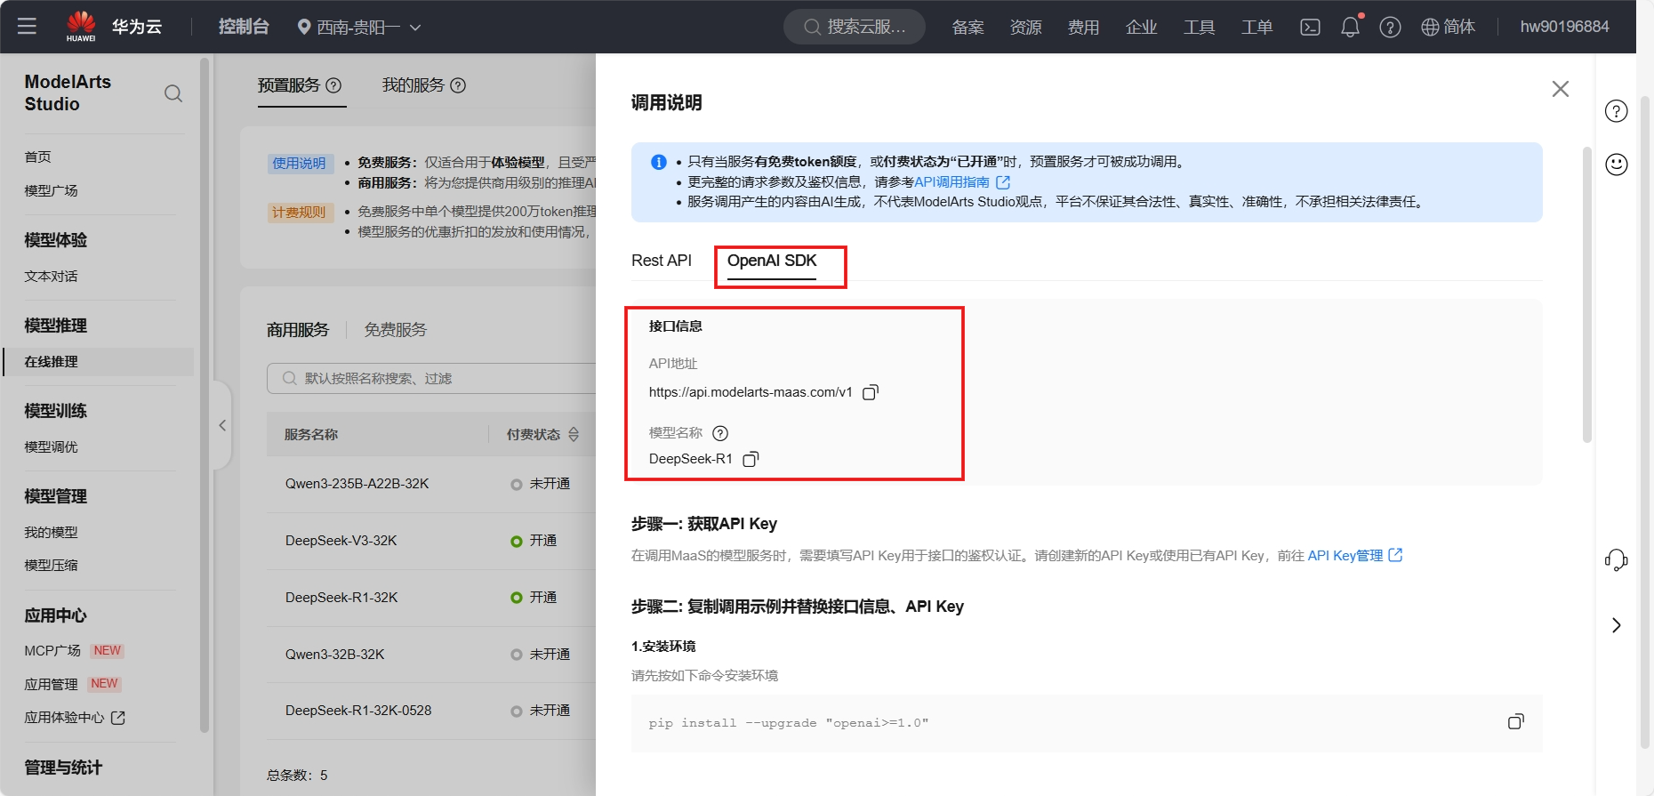This screenshot has width=1654, height=796.
Task: Select the 商用服务 tab
Action: pos(298,330)
